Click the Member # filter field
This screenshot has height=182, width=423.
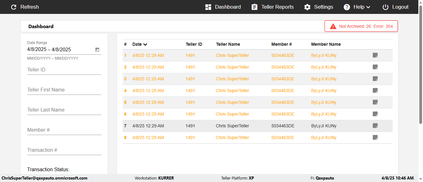(64, 130)
